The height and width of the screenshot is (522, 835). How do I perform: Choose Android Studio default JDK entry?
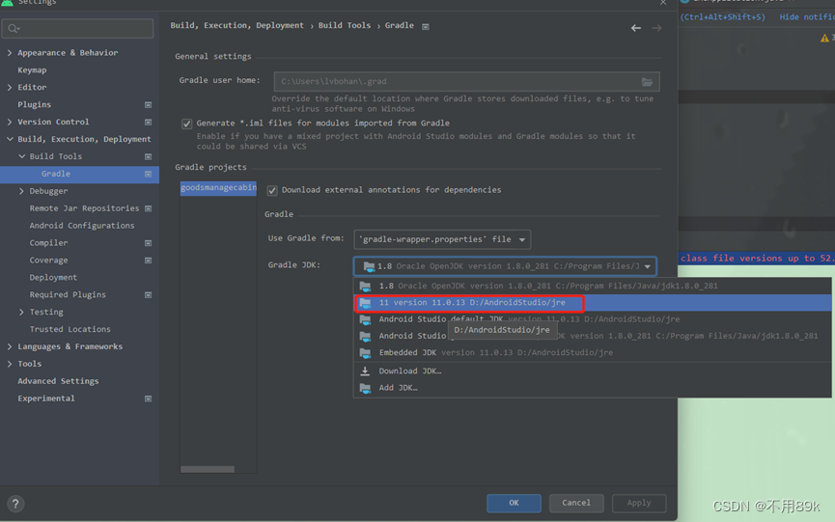click(592, 319)
